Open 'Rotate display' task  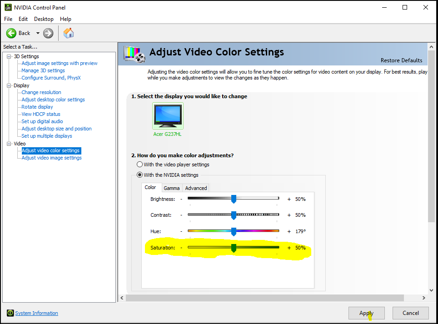(x=37, y=107)
